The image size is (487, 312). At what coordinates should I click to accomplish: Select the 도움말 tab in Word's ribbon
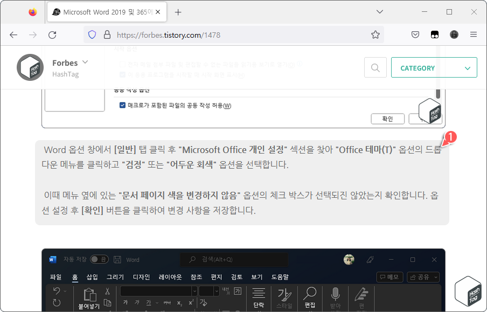(280, 277)
